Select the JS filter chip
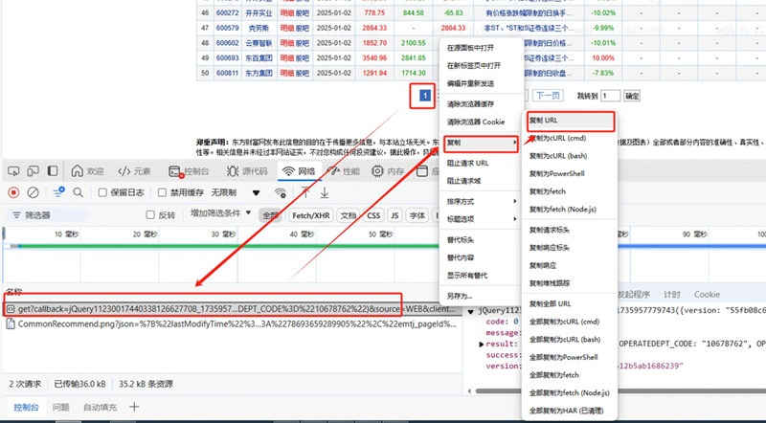 click(394, 215)
